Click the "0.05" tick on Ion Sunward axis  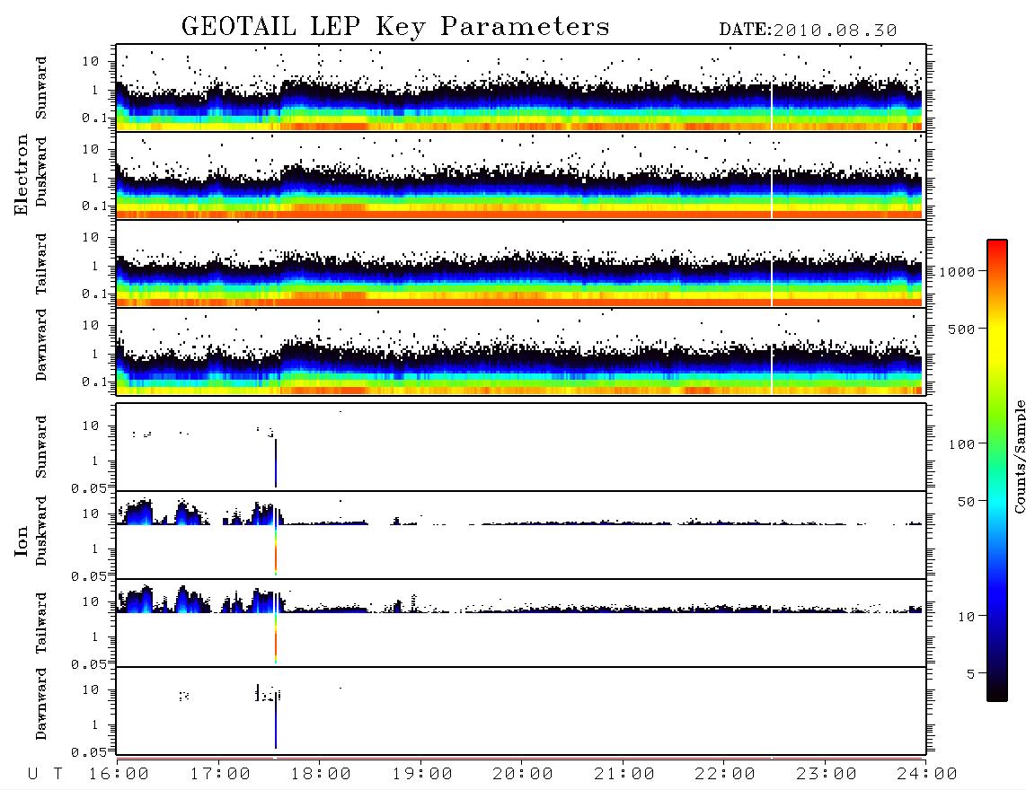[89, 488]
